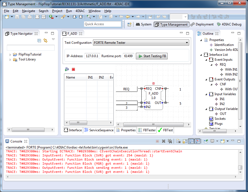Click the Clear Console icon
Viewport: 248px width, 192px height.
(178, 141)
